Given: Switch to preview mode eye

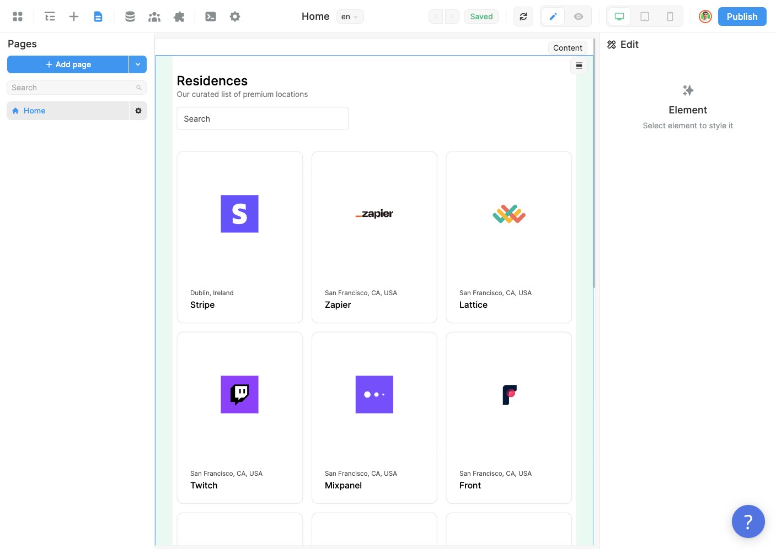Looking at the screenshot, I should [x=579, y=17].
